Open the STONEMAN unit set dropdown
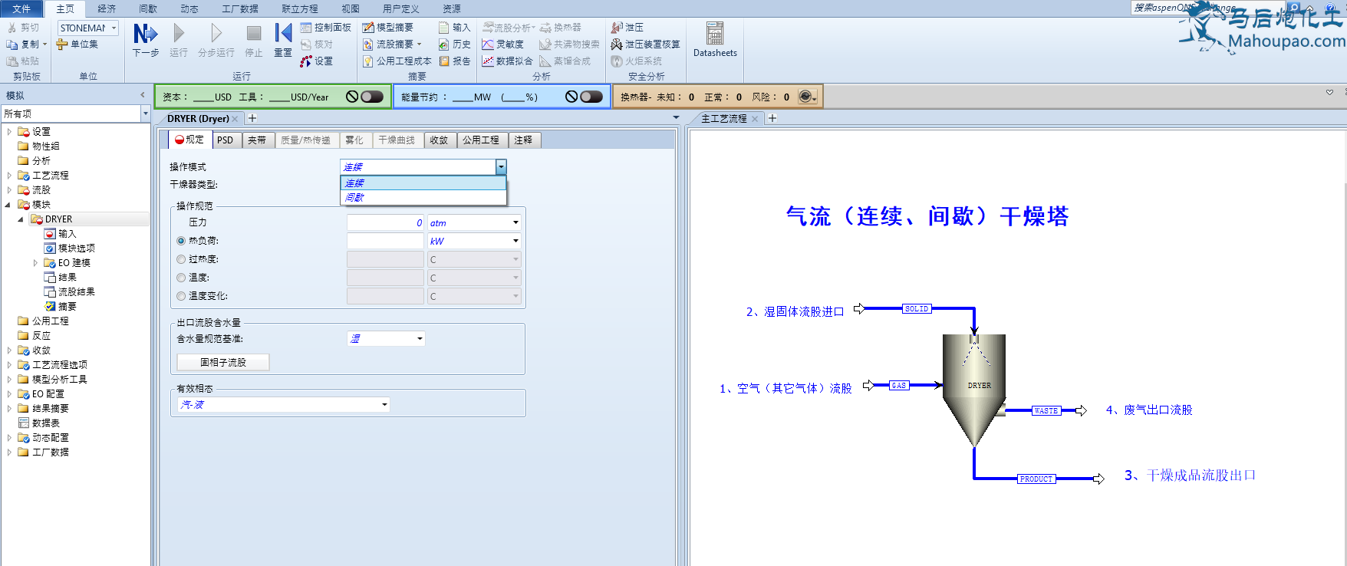The width and height of the screenshot is (1347, 566). coord(114,28)
